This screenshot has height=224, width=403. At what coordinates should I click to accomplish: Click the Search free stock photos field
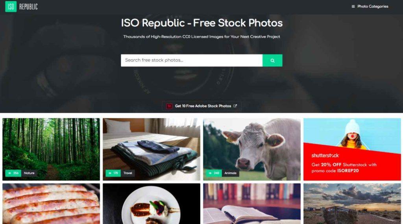coord(192,61)
